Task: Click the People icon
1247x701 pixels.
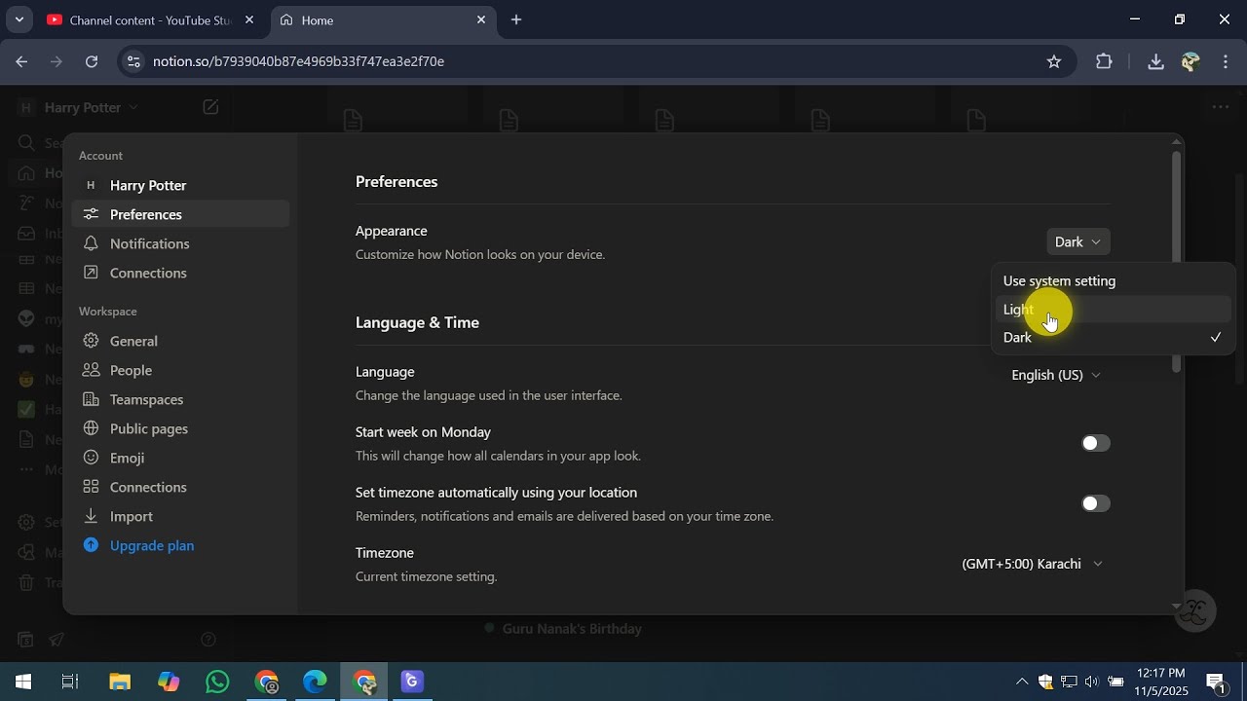Action: (x=91, y=370)
